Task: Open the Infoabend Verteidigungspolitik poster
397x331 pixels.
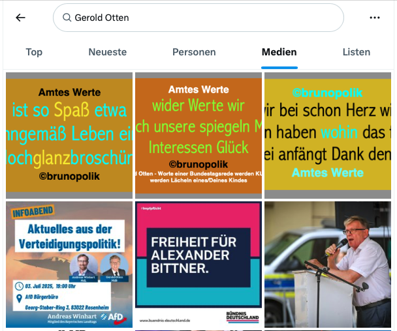Action: click(69, 265)
